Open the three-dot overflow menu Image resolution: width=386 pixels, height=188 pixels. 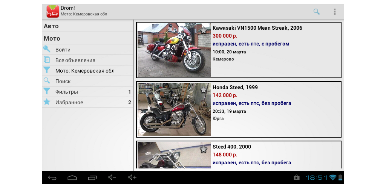(335, 12)
